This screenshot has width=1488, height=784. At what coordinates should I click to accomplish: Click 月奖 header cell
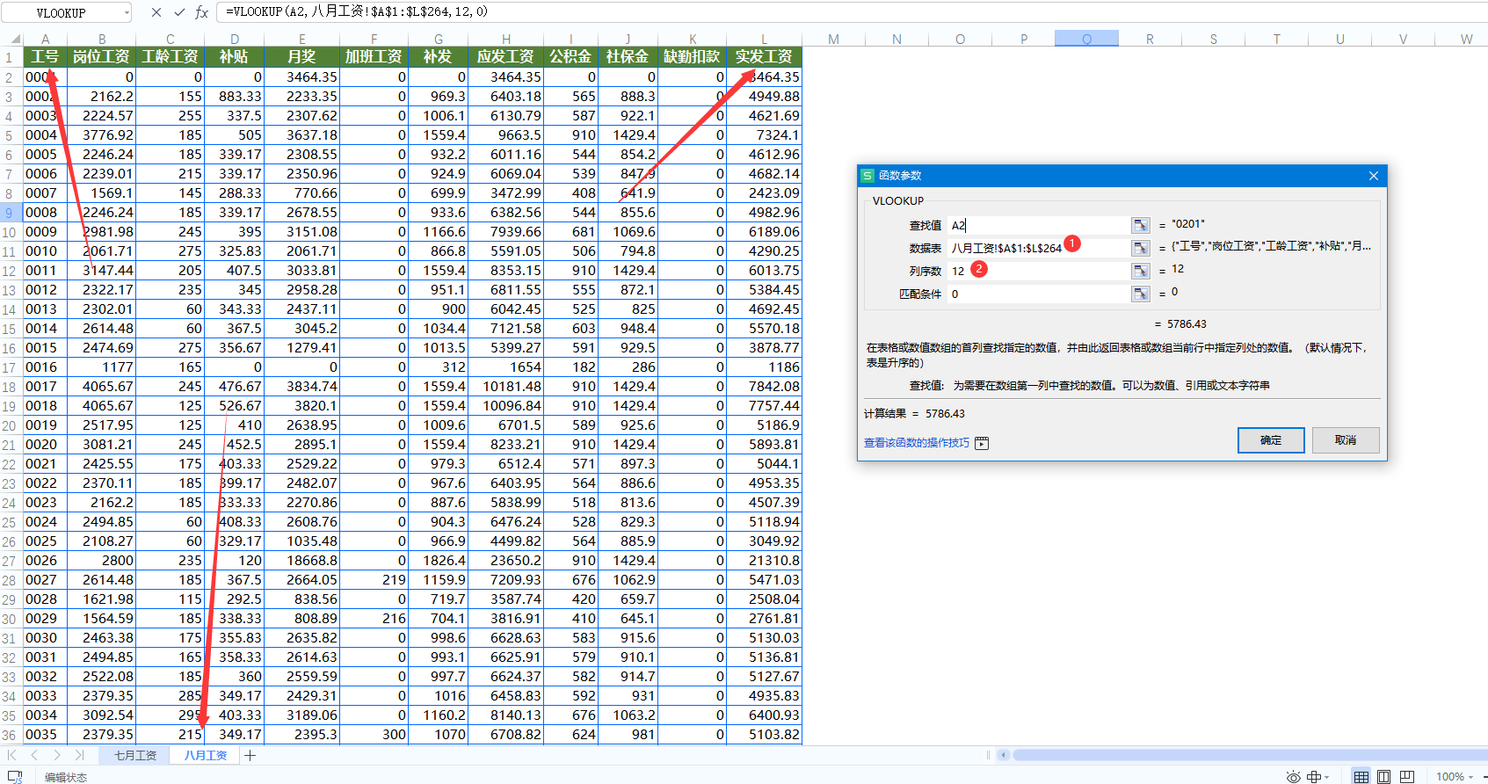[301, 56]
